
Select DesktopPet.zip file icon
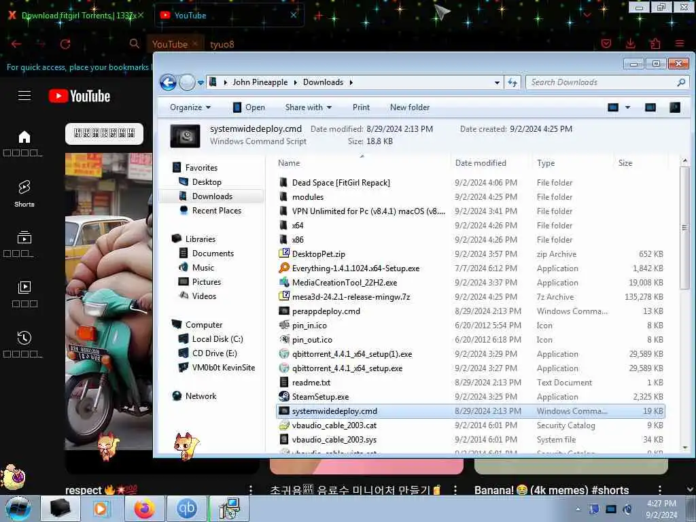[283, 254]
